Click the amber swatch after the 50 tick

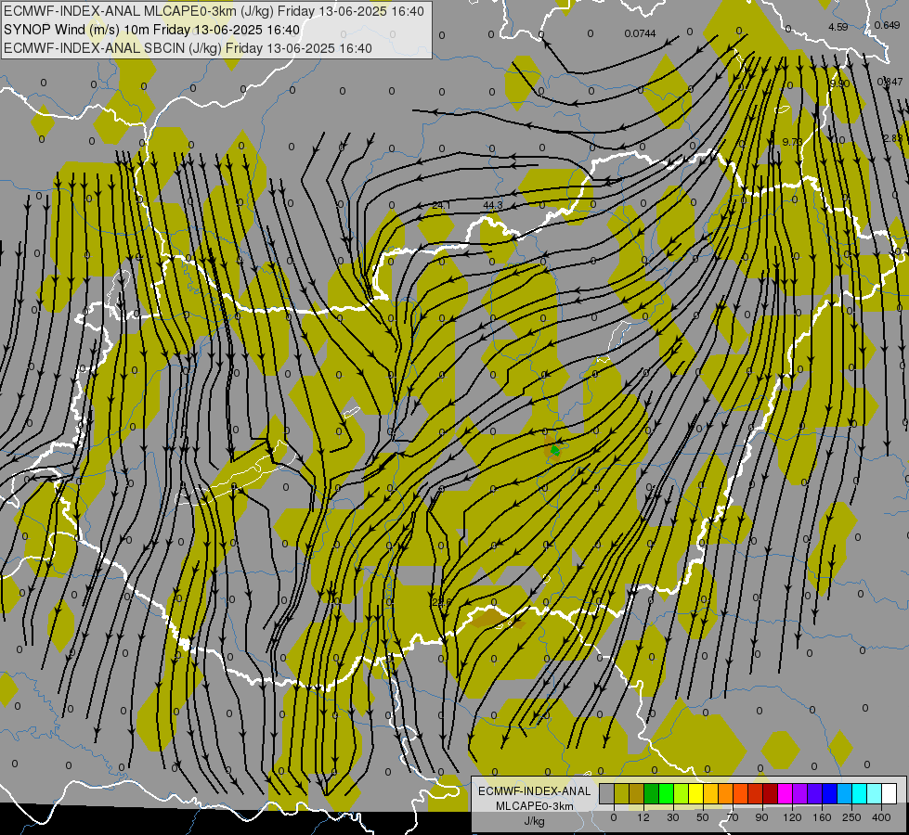click(710, 793)
